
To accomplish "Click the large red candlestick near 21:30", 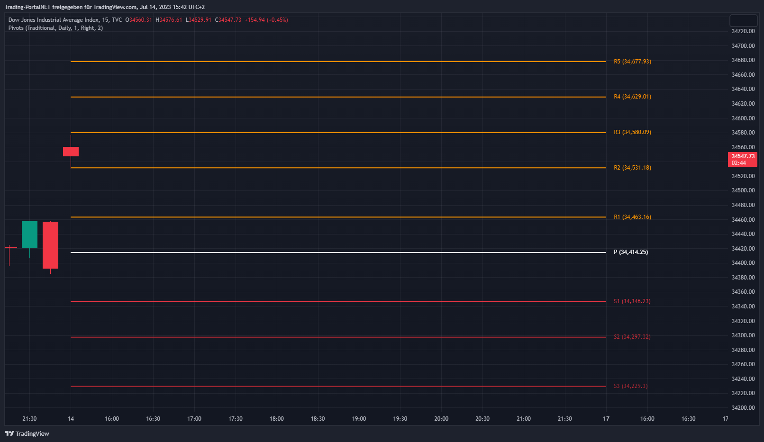I will [x=50, y=245].
